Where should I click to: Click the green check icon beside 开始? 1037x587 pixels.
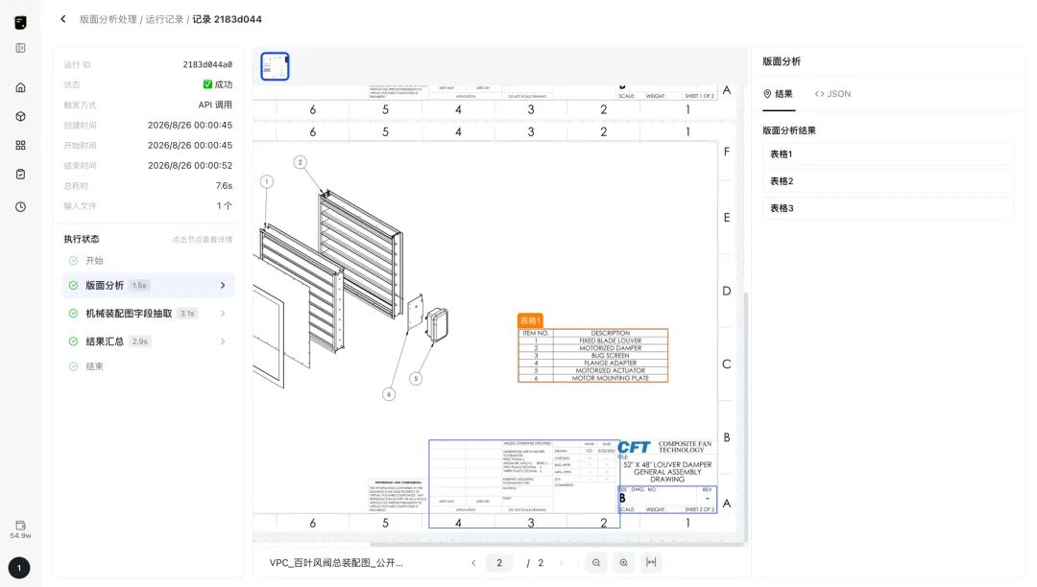tap(73, 261)
